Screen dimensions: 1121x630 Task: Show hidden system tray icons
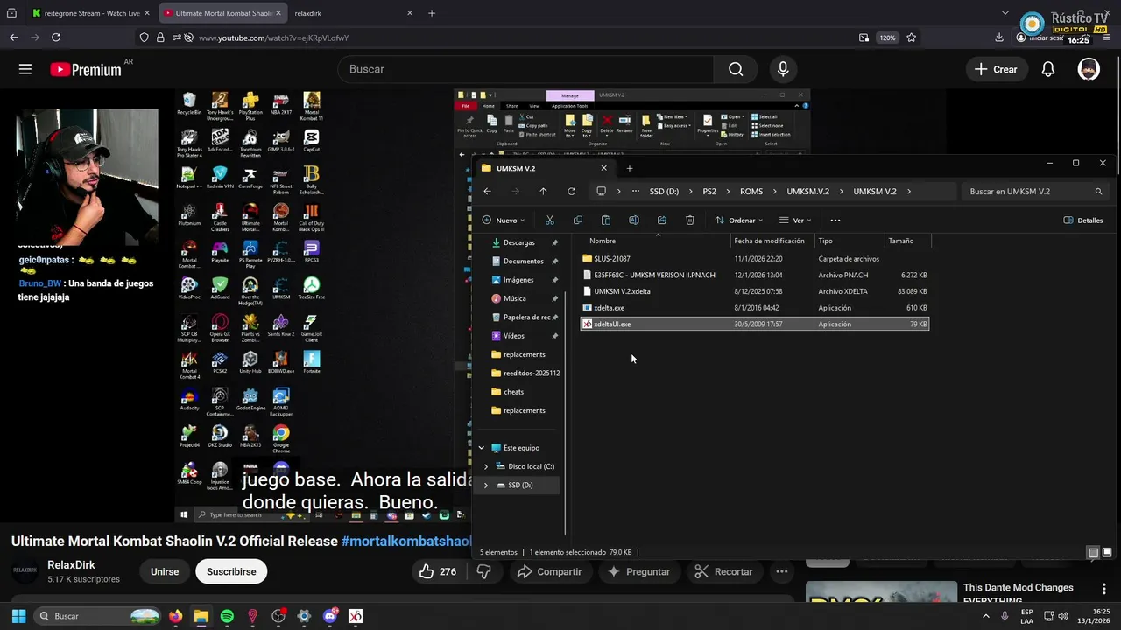point(986,616)
